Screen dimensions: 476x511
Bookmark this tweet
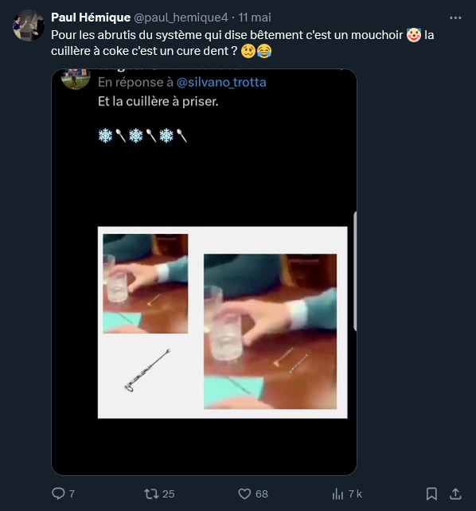point(431,493)
